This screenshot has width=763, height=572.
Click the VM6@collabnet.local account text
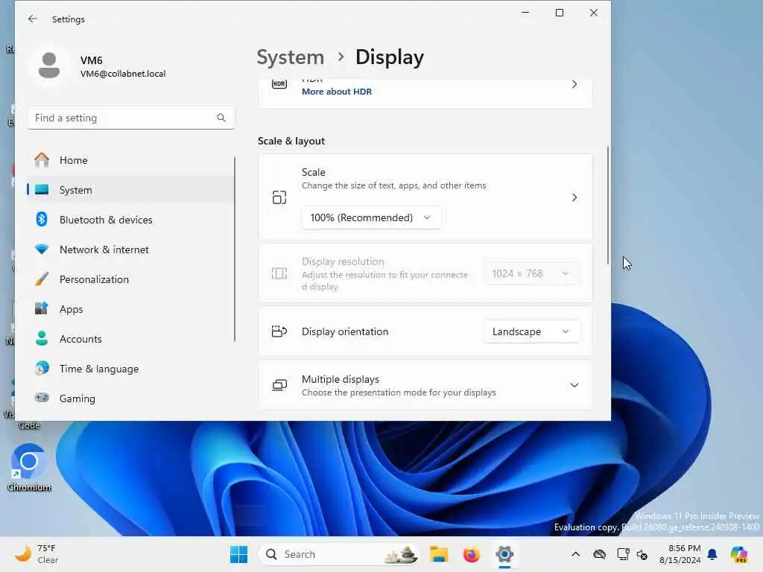click(x=123, y=74)
